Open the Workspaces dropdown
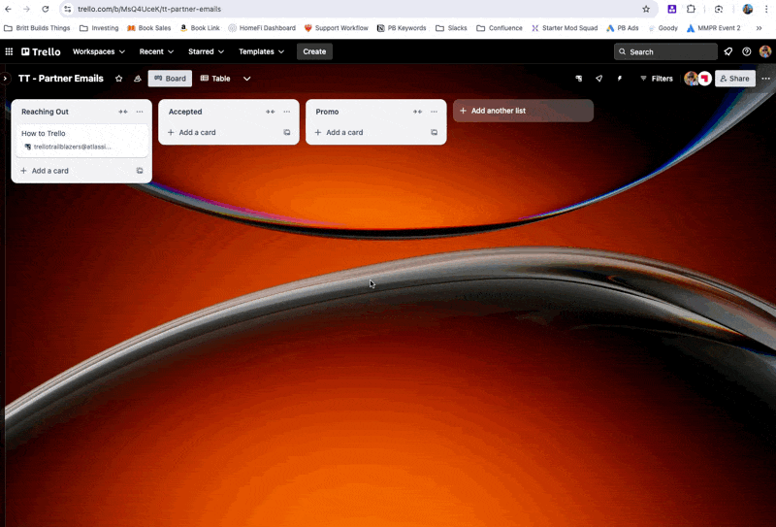Image resolution: width=776 pixels, height=527 pixels. 99,51
